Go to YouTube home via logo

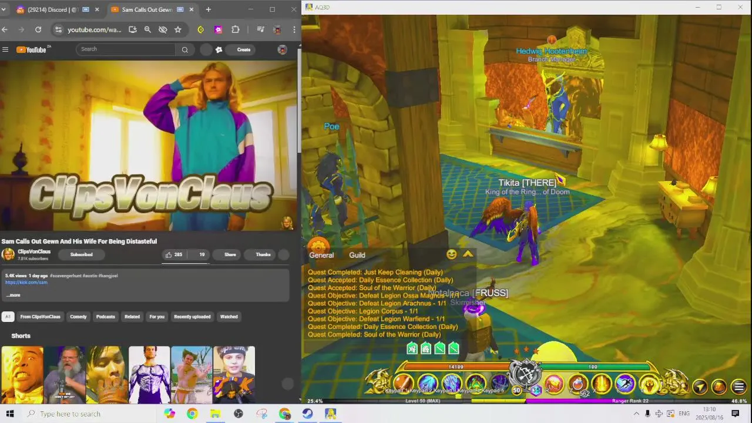tap(32, 49)
